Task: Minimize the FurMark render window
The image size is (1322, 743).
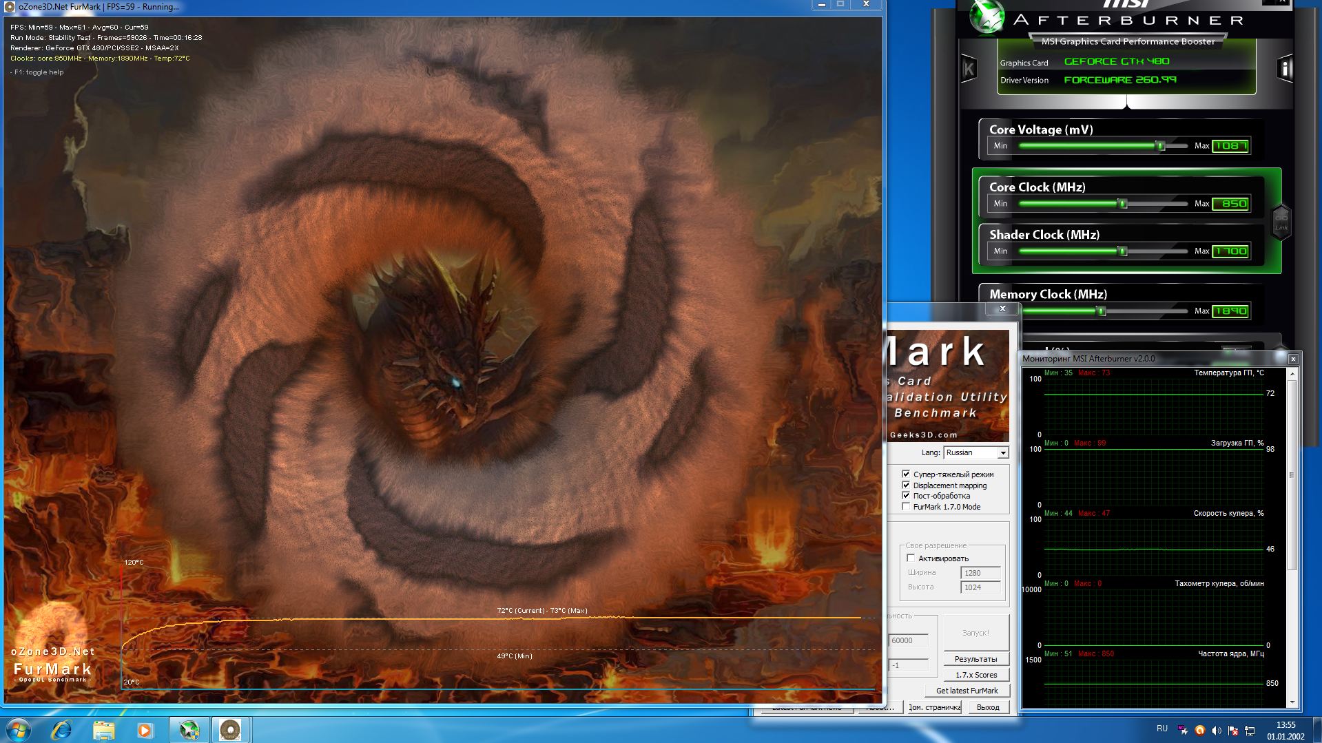Action: click(x=821, y=4)
